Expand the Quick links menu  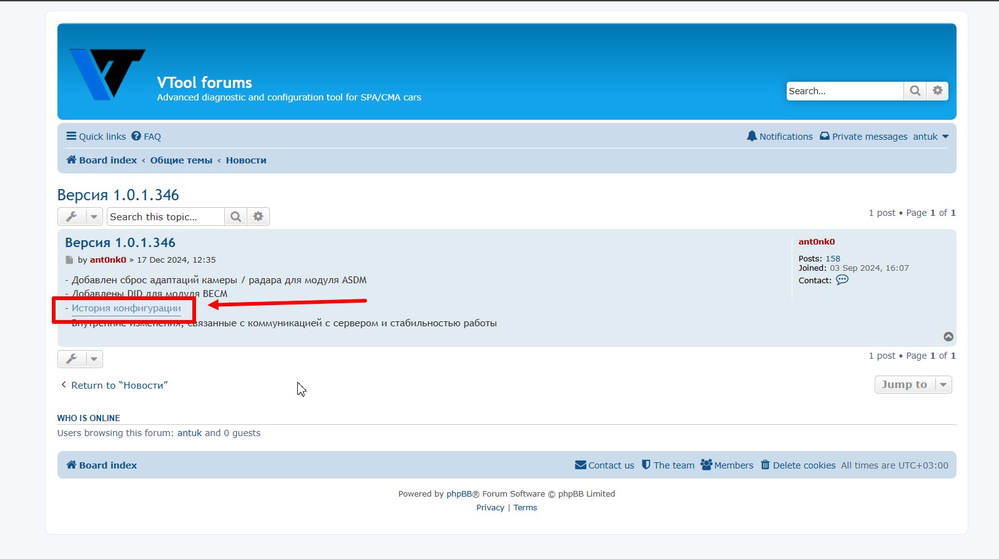point(96,137)
